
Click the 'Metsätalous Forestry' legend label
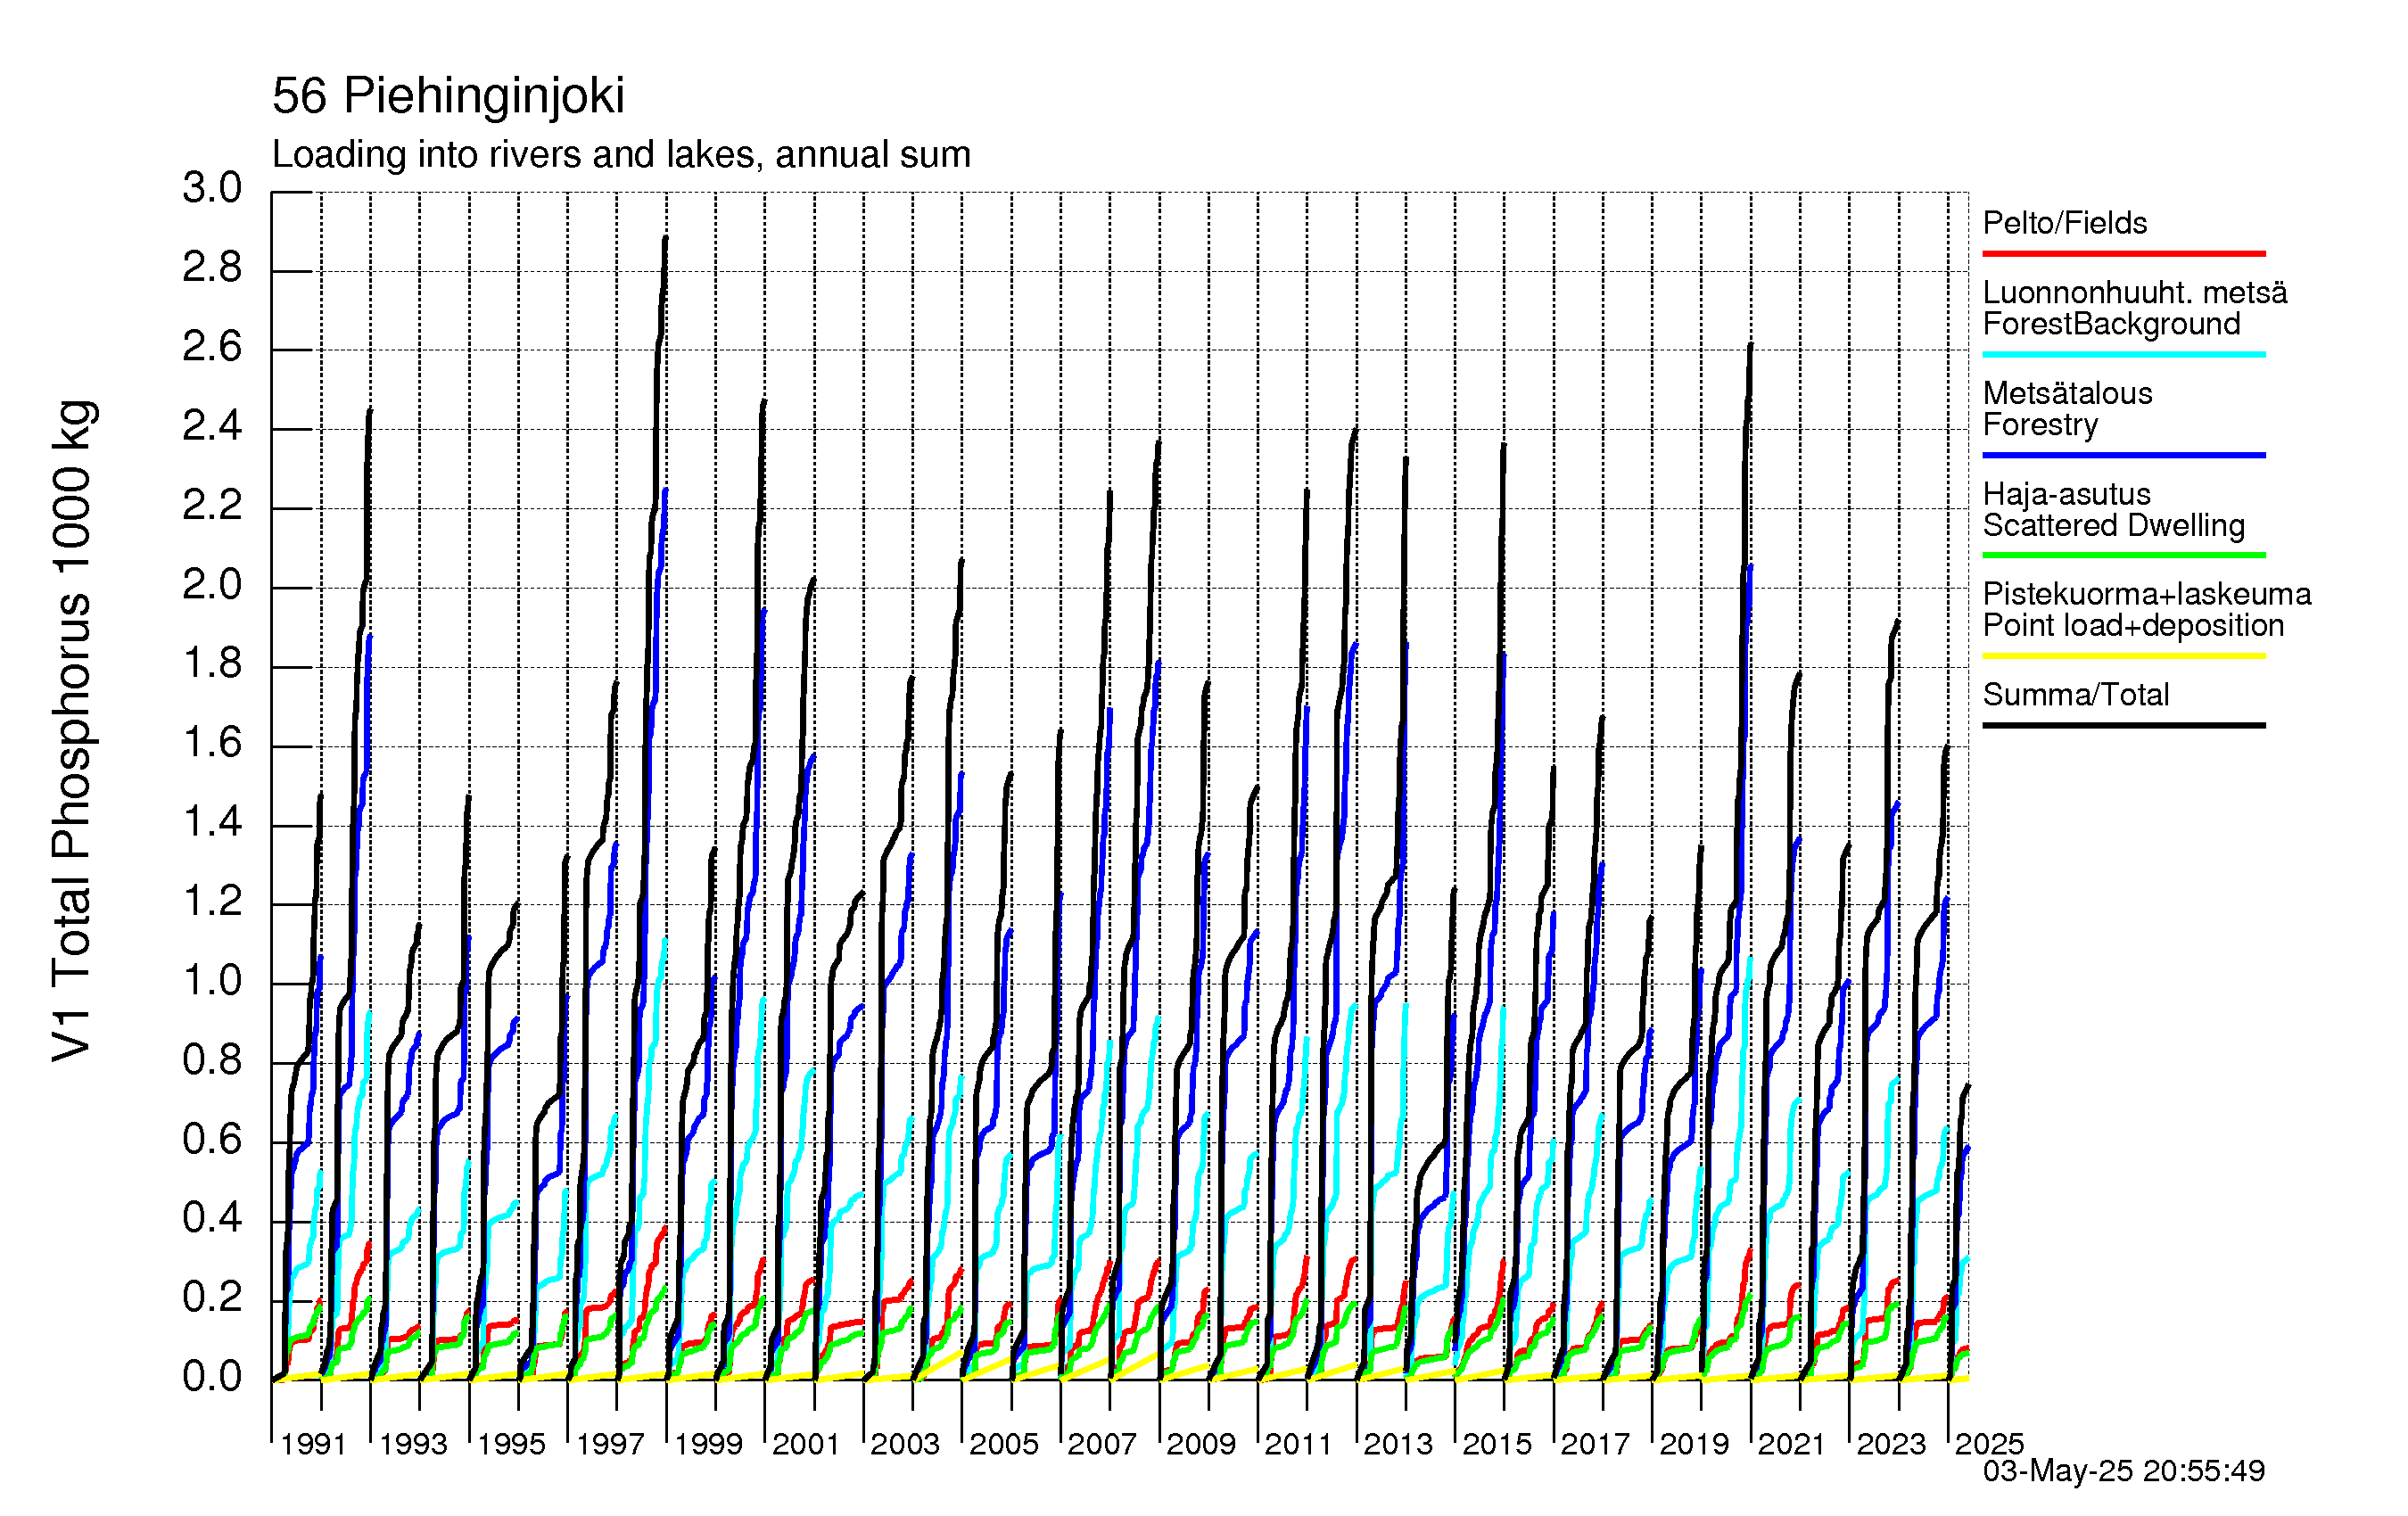click(2067, 409)
